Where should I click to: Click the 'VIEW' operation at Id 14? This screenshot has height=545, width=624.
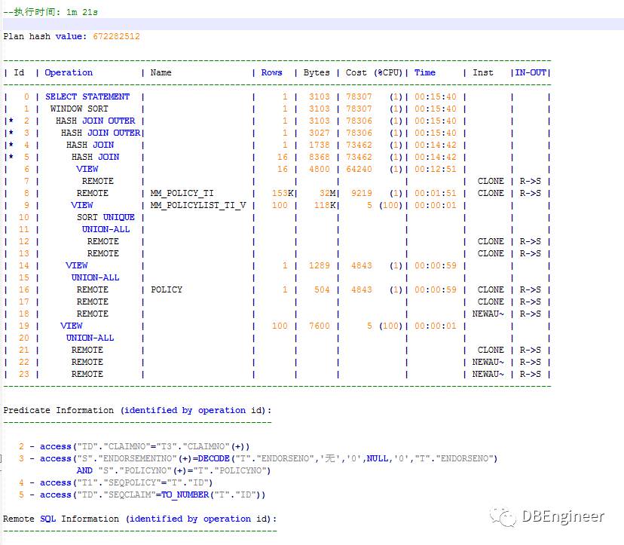(x=76, y=265)
